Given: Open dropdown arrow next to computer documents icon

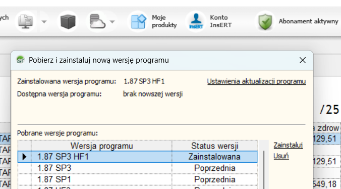Looking at the screenshot, I should 44,22.
